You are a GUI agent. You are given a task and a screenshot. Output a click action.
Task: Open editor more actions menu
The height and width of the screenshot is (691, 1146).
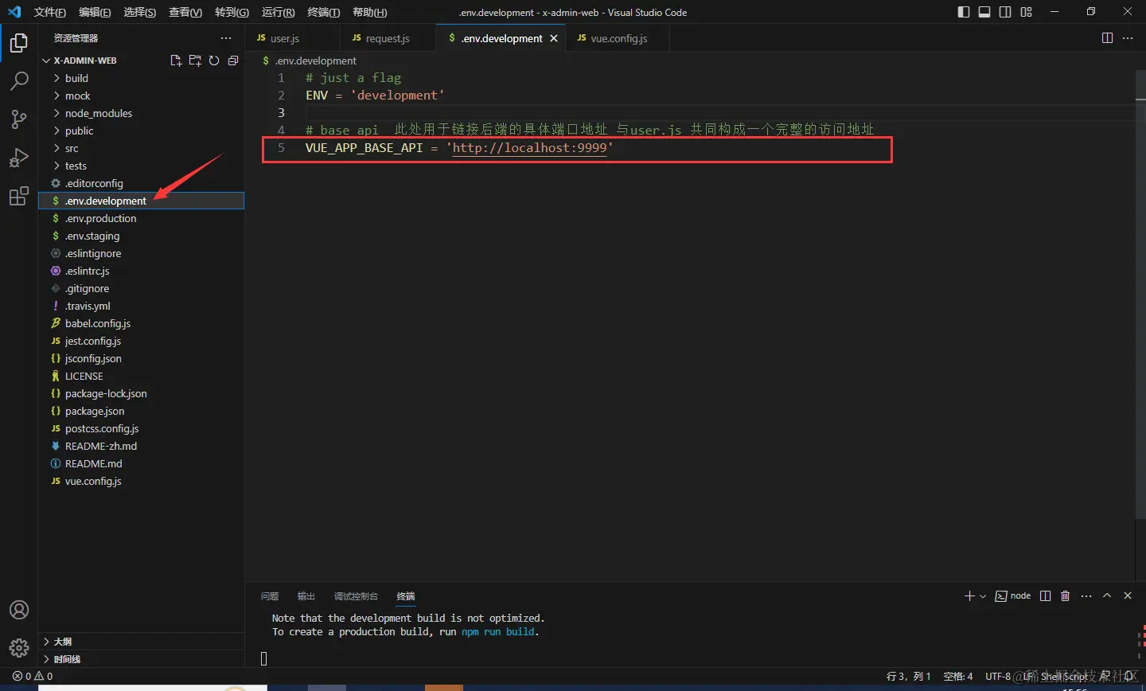click(1128, 38)
